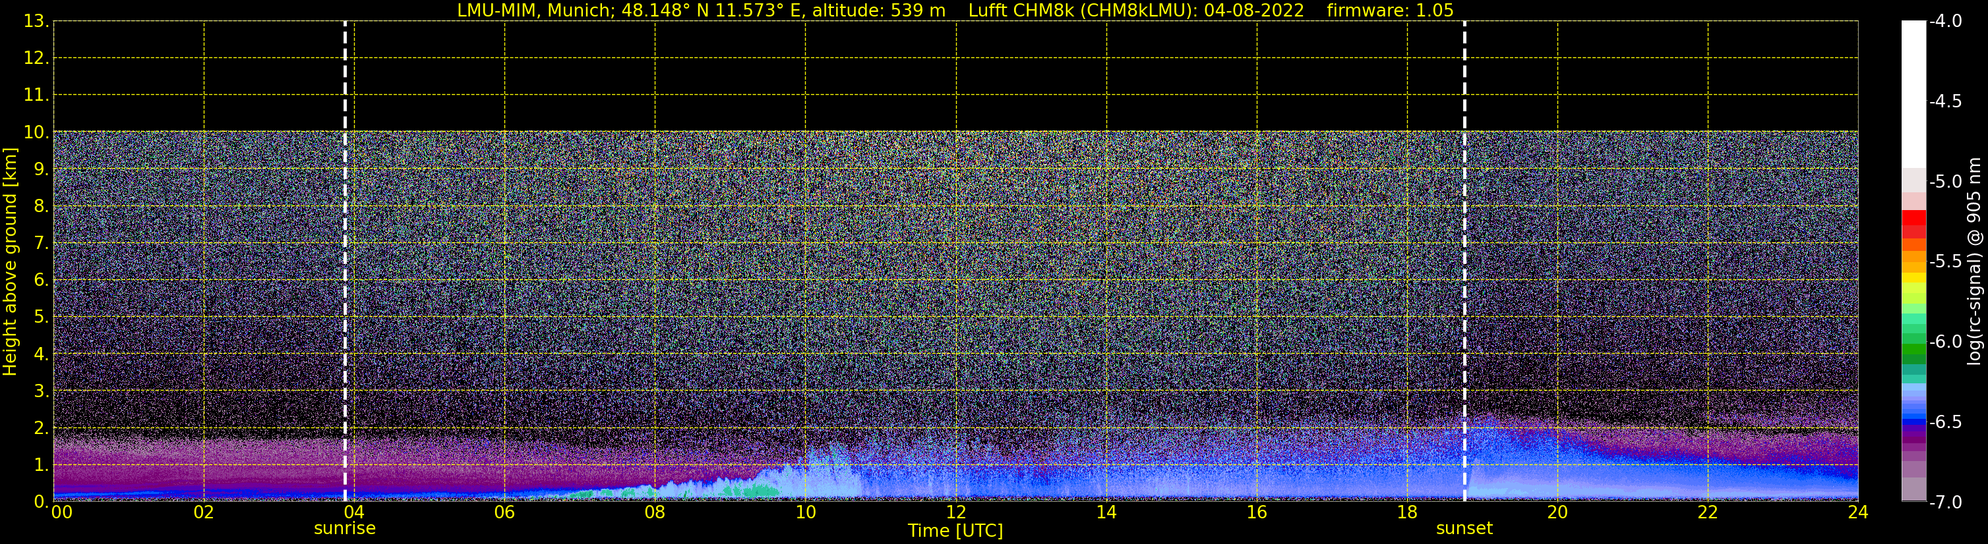Click the 'Height above ground [km]' axis label
The width and height of the screenshot is (1988, 544).
pyautogui.click(x=10, y=262)
